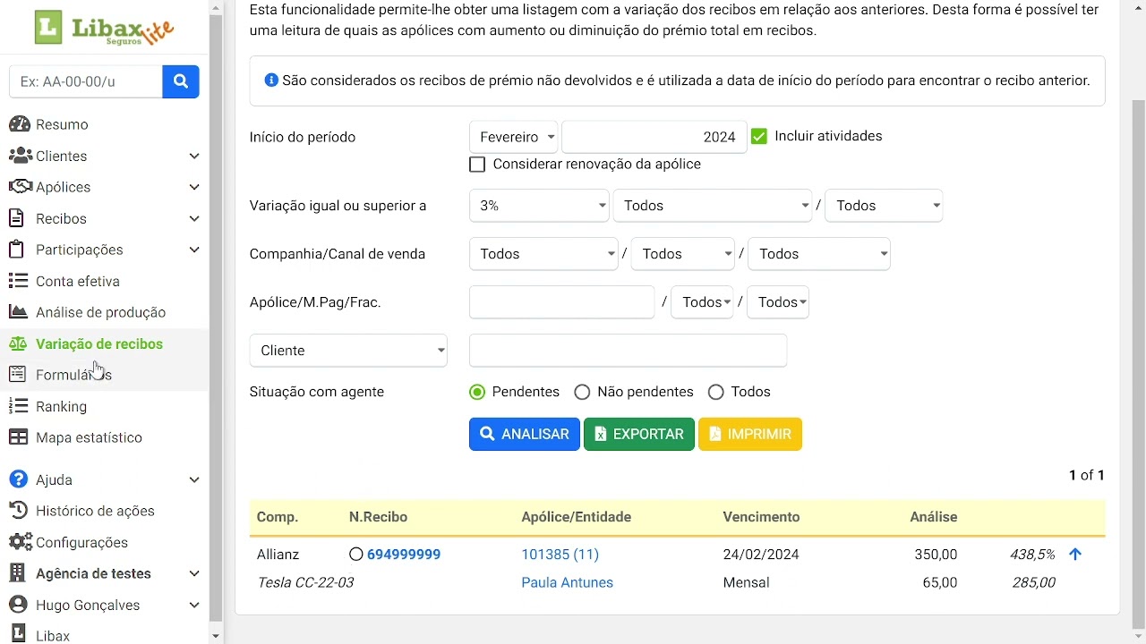This screenshot has width=1146, height=644.
Task: Open the first Companhia Todos dropdown
Action: (x=543, y=254)
